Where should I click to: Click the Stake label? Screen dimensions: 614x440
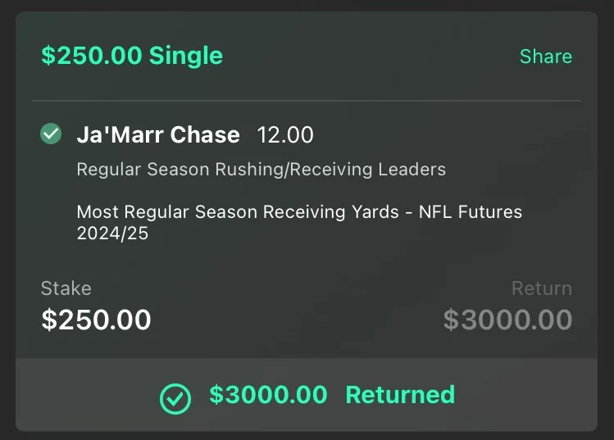point(66,288)
